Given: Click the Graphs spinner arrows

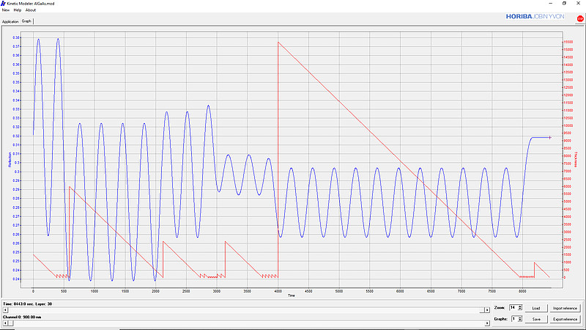Looking at the screenshot, I should coord(519,319).
